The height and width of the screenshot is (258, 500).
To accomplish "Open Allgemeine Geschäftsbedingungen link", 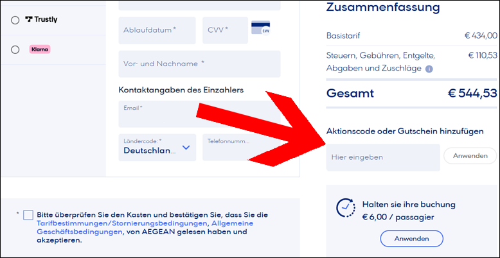I will pyautogui.click(x=145, y=227).
